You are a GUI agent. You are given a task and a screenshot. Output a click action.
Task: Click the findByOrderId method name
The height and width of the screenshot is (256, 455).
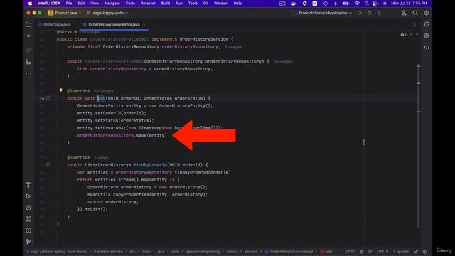(150, 165)
